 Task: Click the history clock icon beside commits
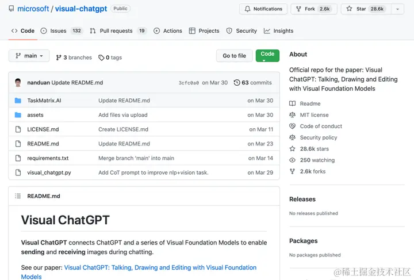click(237, 83)
